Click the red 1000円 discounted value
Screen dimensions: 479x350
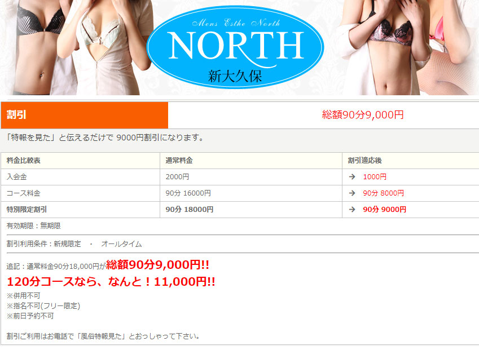(x=375, y=177)
